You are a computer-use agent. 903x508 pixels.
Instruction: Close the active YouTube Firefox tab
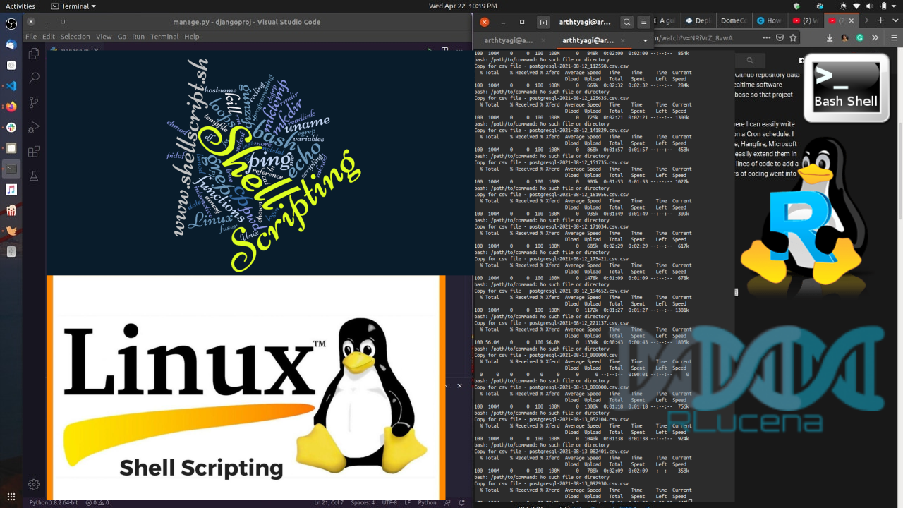point(851,20)
